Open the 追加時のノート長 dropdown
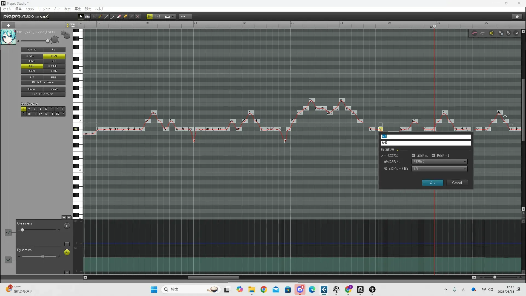526x296 pixels. (439, 169)
